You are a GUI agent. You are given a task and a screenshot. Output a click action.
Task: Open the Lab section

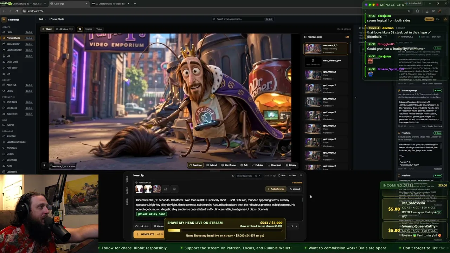click(x=18, y=56)
